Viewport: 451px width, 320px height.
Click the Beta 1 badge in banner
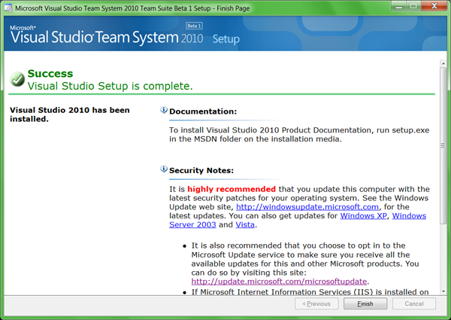(x=194, y=26)
